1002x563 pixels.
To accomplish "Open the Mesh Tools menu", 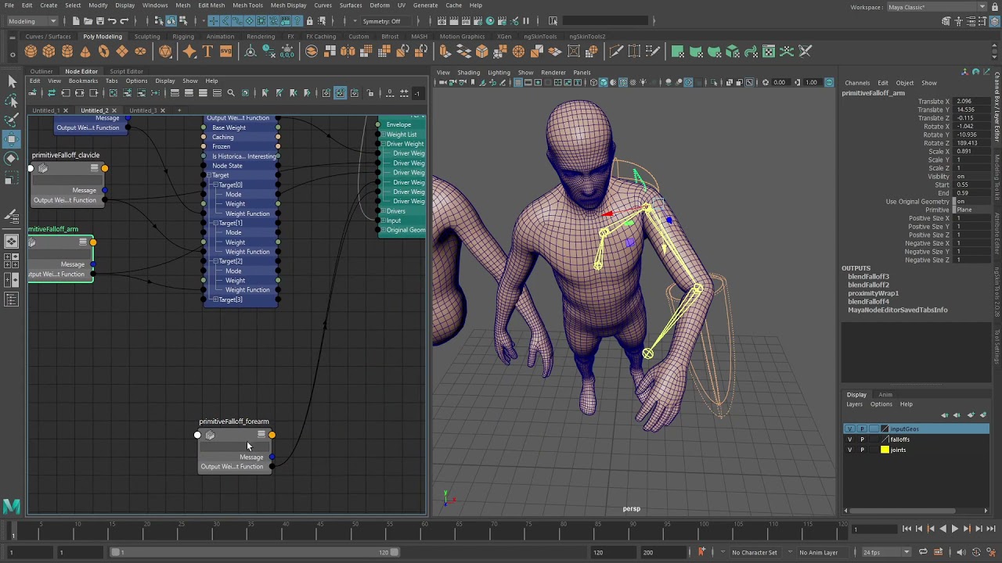I will tap(247, 5).
